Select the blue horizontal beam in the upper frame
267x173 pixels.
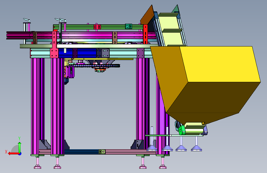pos(78,53)
